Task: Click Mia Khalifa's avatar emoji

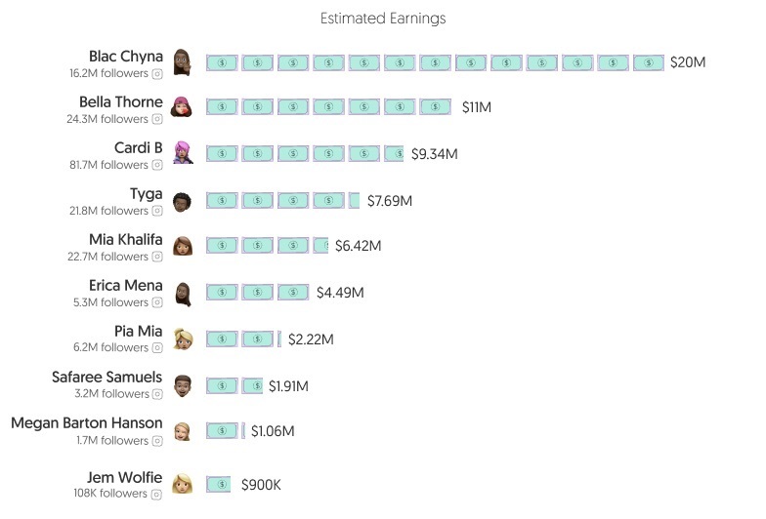Action: pyautogui.click(x=182, y=246)
